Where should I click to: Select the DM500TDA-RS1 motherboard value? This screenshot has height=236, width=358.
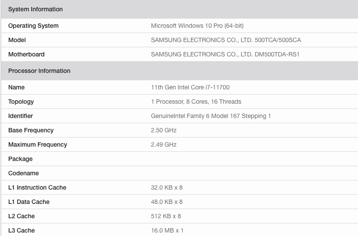pyautogui.click(x=225, y=54)
